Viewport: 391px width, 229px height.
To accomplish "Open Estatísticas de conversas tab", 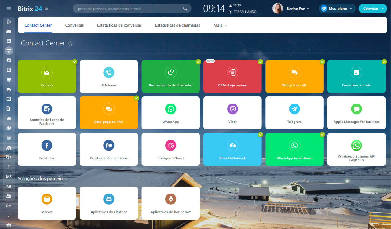I will pos(119,25).
